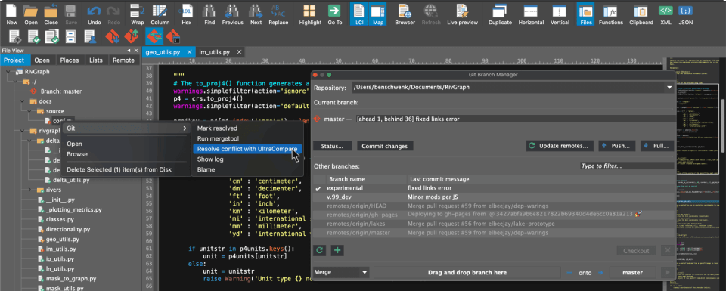The image size is (726, 291).
Task: Select Show log menu entry
Action: click(x=210, y=159)
